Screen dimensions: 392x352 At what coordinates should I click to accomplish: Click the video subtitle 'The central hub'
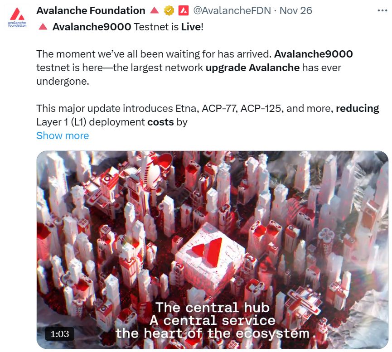[213, 307]
